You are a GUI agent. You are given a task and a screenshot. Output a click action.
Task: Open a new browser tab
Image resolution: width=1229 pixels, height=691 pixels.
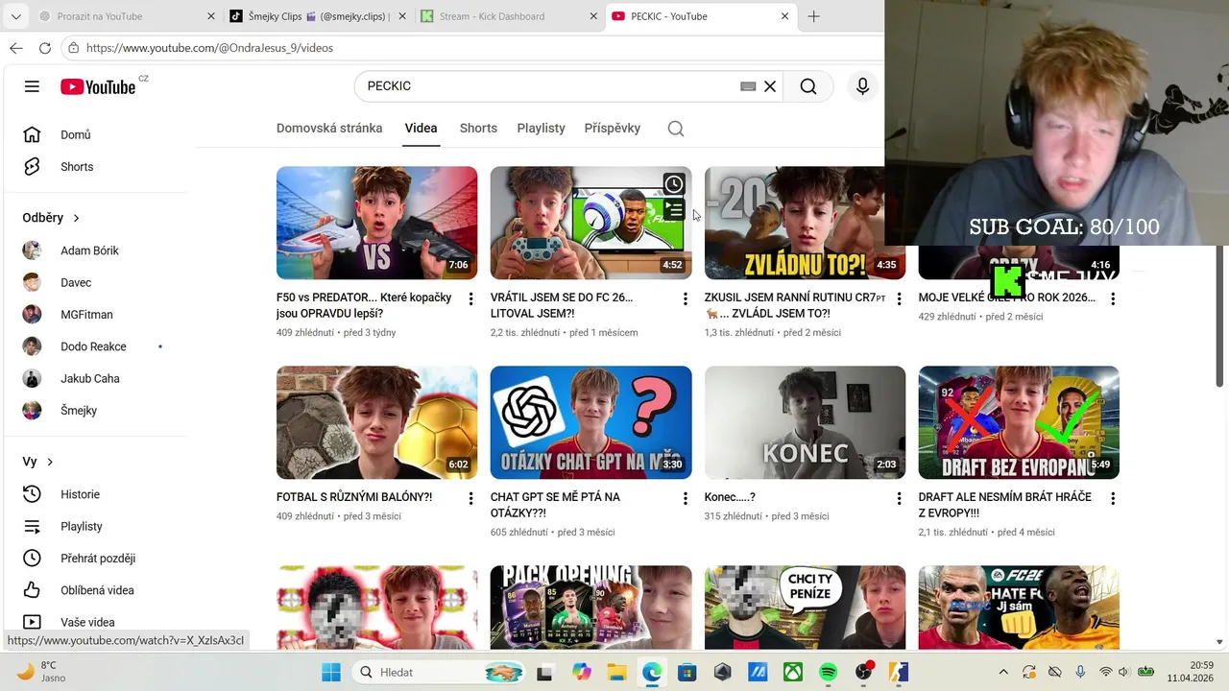[x=813, y=16]
